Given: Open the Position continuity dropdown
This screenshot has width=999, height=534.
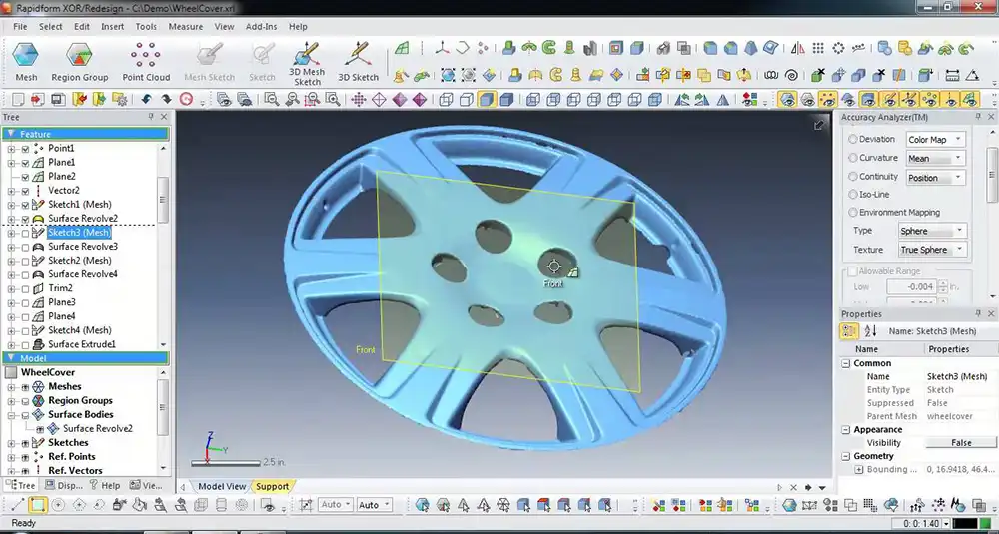Looking at the screenshot, I should click(x=935, y=178).
